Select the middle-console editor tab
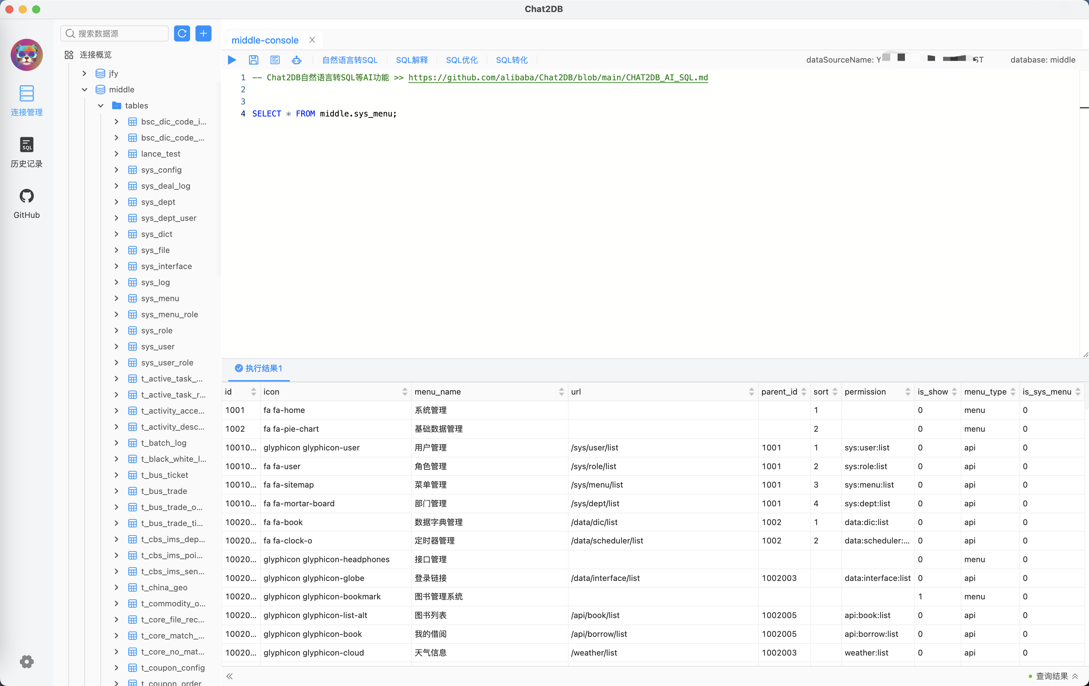 (265, 40)
